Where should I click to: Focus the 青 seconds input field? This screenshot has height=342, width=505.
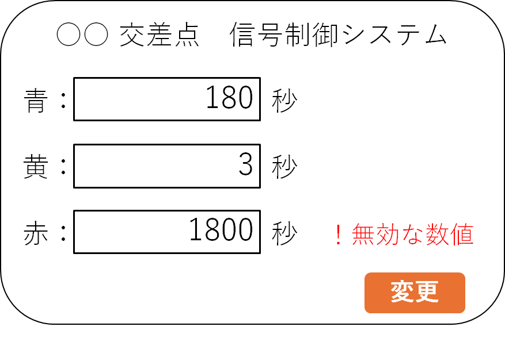(x=167, y=99)
